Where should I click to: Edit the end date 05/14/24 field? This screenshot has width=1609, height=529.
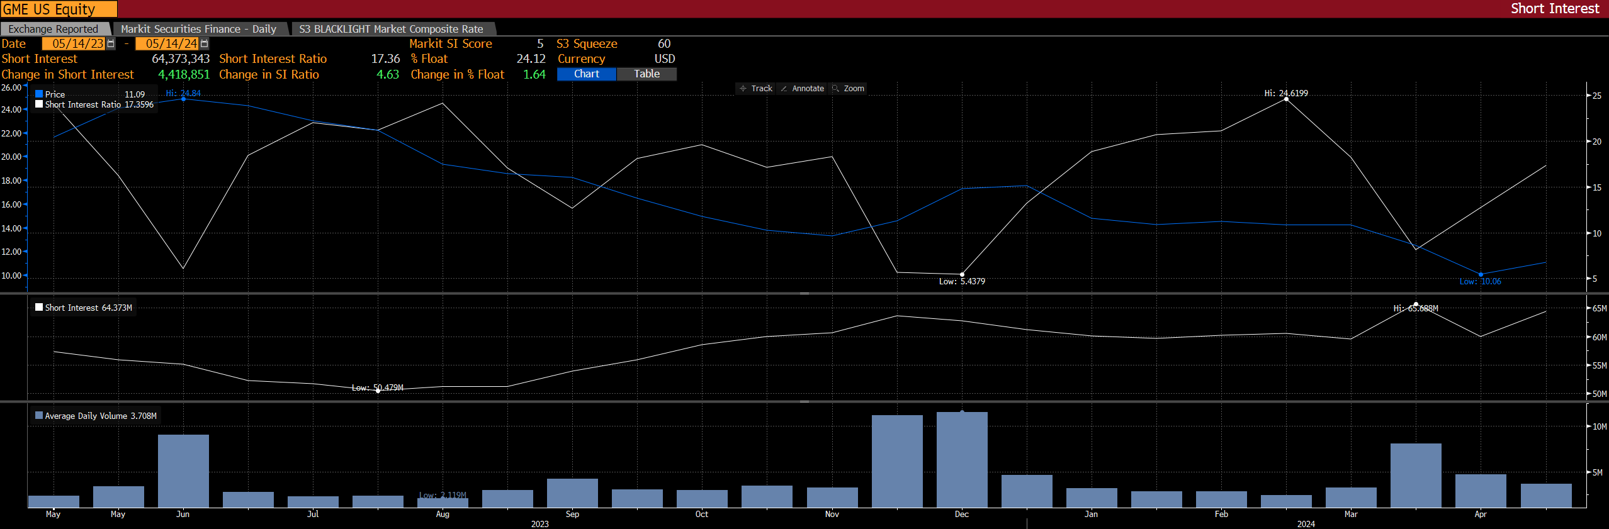167,43
